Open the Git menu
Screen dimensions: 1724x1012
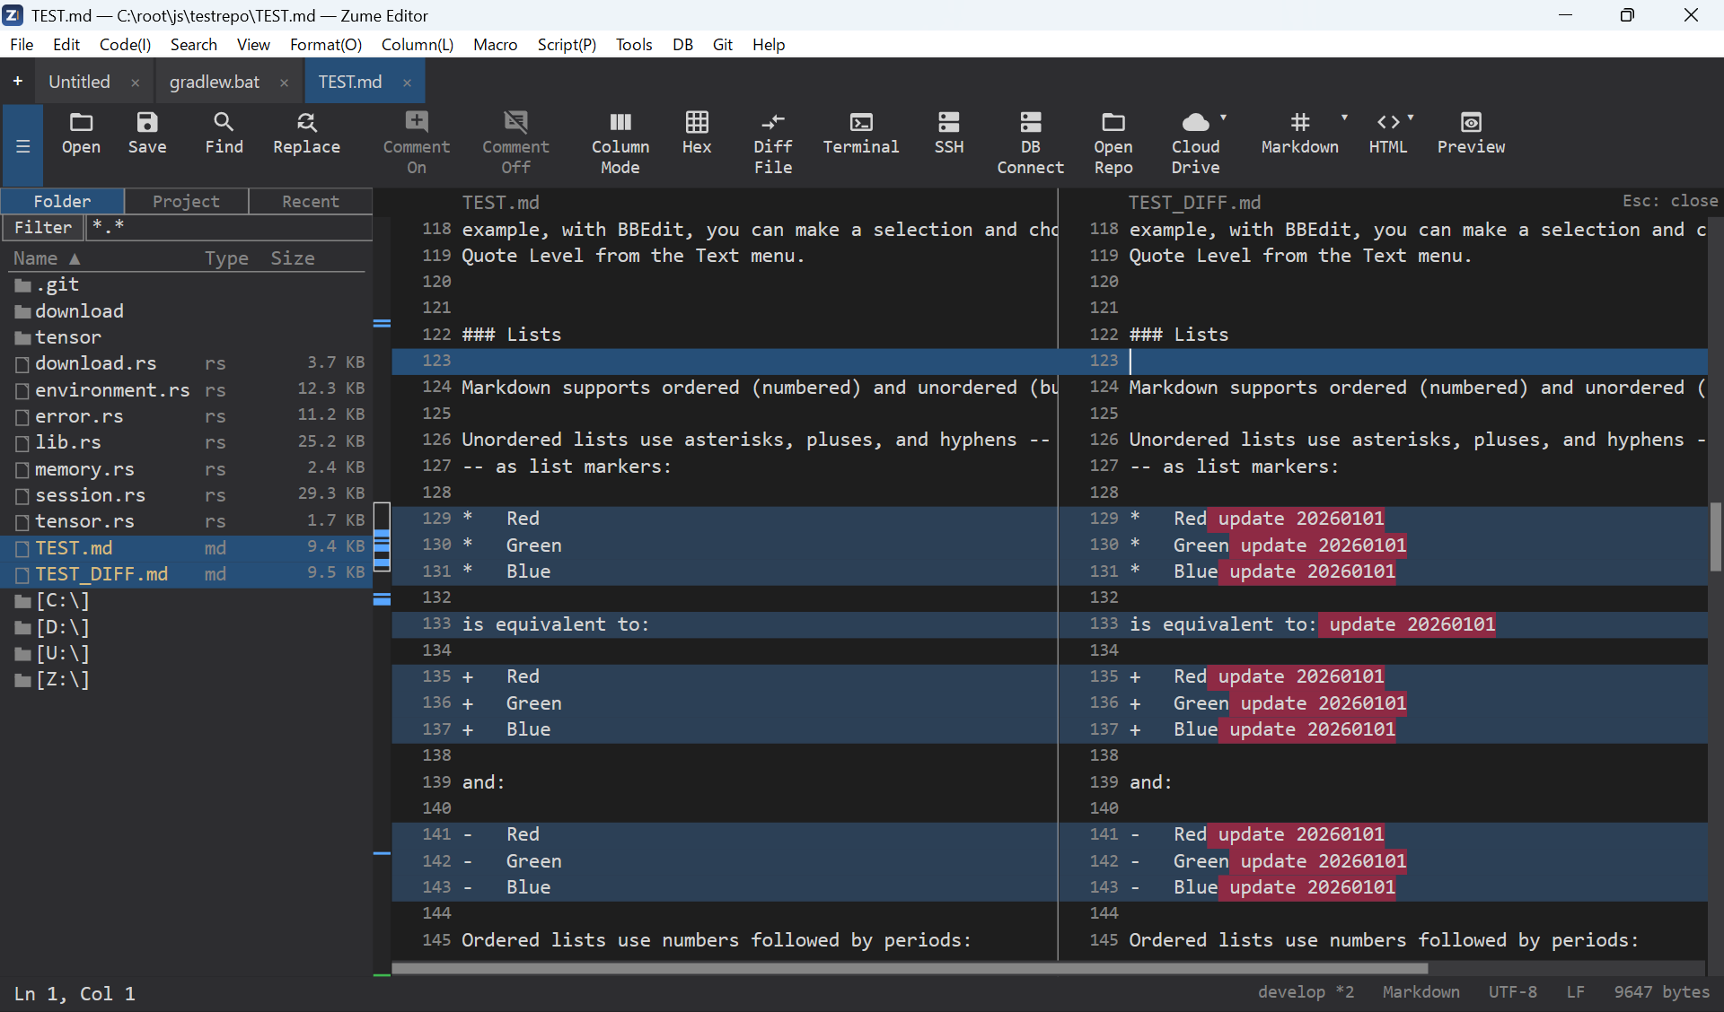click(723, 44)
